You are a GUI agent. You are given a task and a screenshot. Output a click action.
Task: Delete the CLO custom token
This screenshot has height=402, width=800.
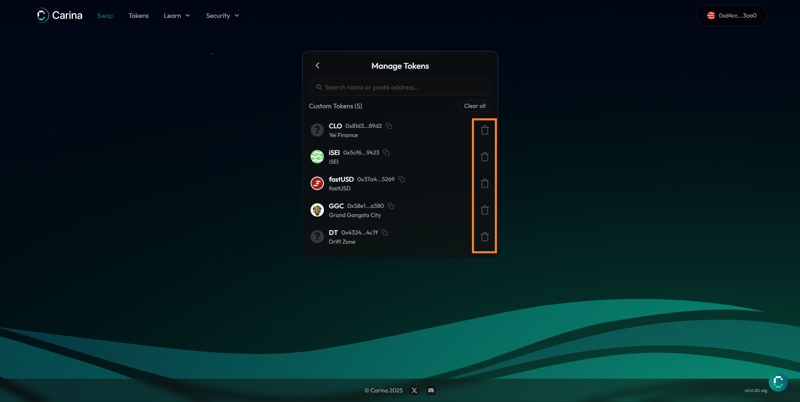coord(484,130)
